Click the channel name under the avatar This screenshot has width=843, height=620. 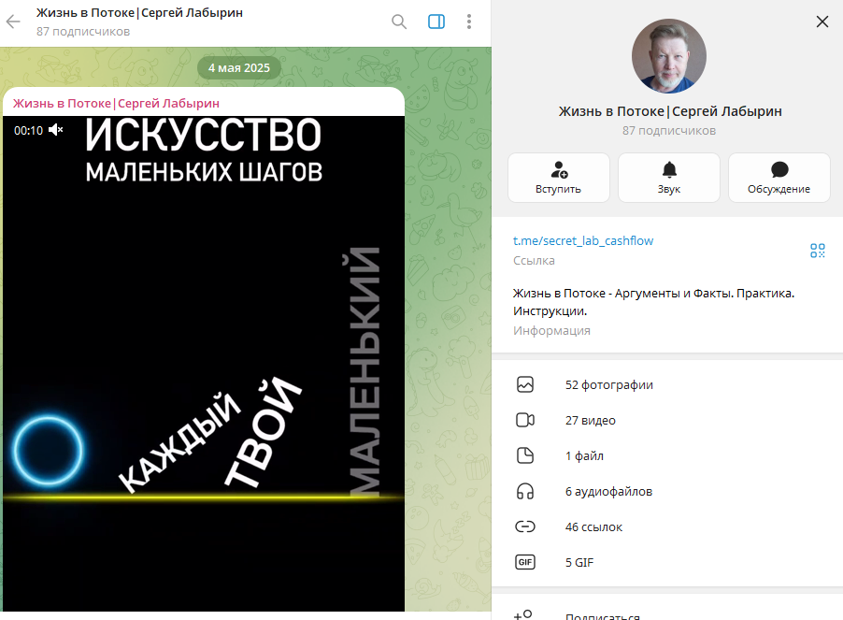click(670, 111)
